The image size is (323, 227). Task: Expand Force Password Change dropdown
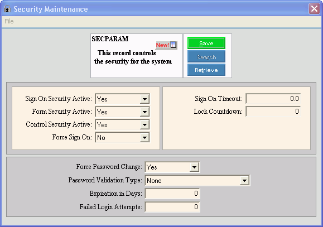[194, 167]
